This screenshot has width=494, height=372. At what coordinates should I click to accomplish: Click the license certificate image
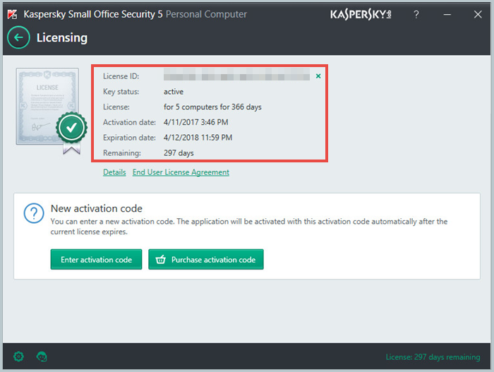tap(52, 110)
